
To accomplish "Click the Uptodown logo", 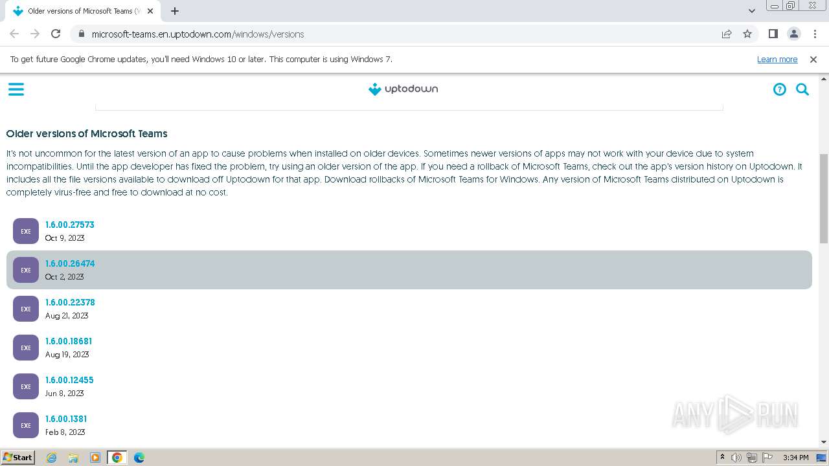I will point(403,89).
